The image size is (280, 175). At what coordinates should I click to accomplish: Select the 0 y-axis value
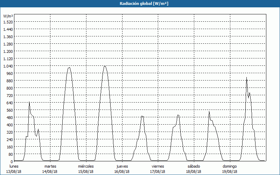[x=12, y=161]
